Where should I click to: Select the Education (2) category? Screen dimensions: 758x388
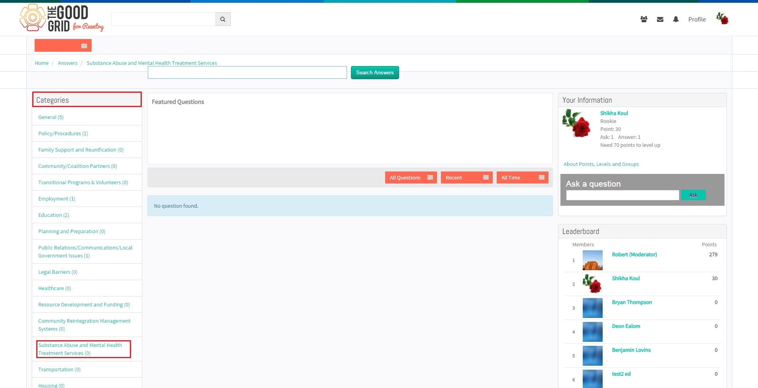(53, 215)
